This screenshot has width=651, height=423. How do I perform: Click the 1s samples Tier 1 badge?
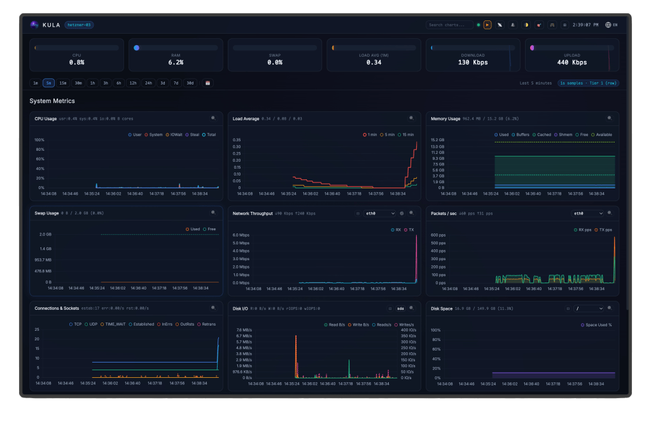pyautogui.click(x=588, y=83)
